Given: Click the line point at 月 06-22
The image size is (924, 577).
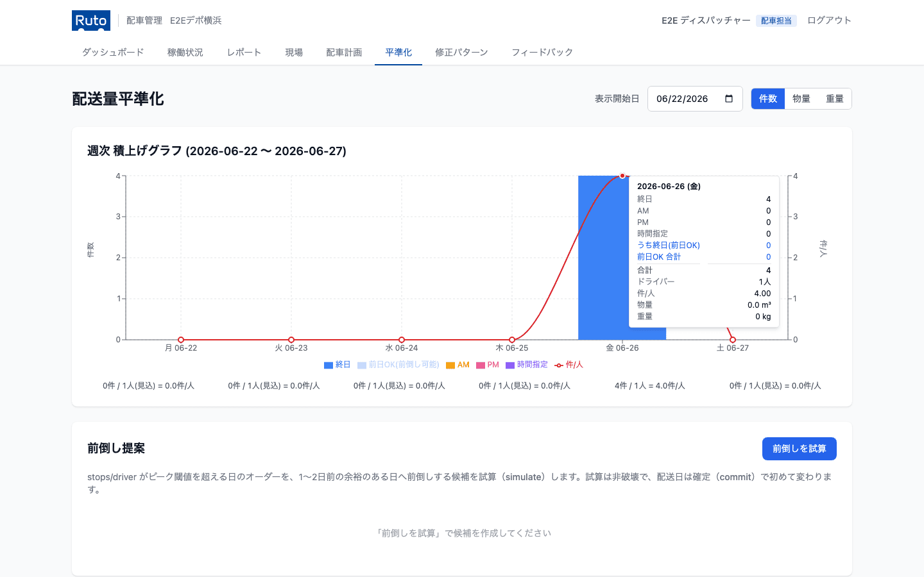Looking at the screenshot, I should coord(181,340).
